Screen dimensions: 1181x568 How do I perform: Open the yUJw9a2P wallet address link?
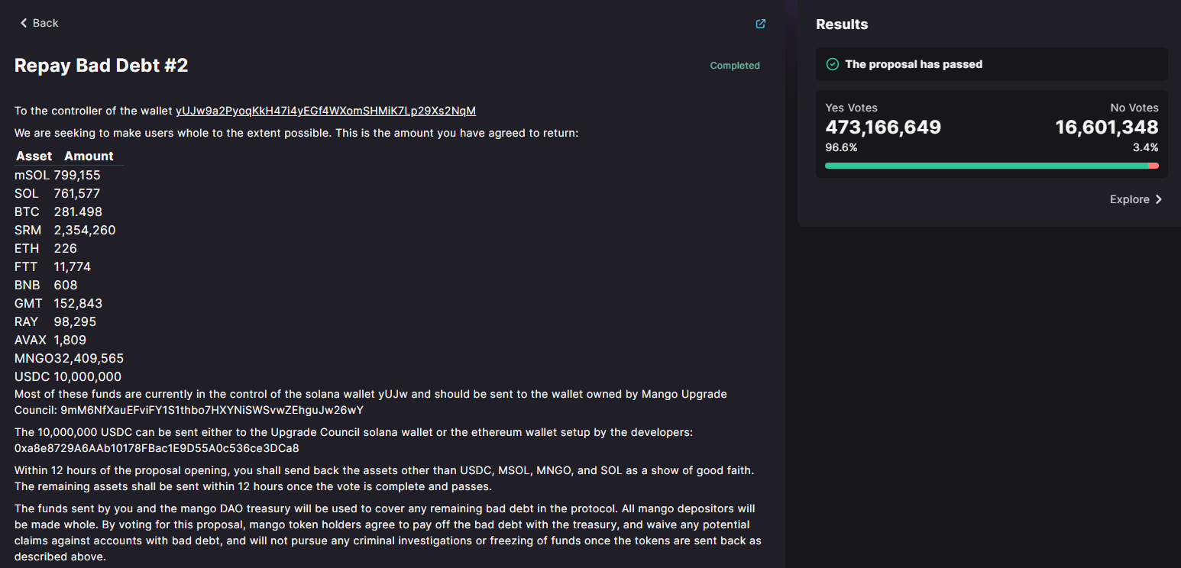tap(325, 111)
